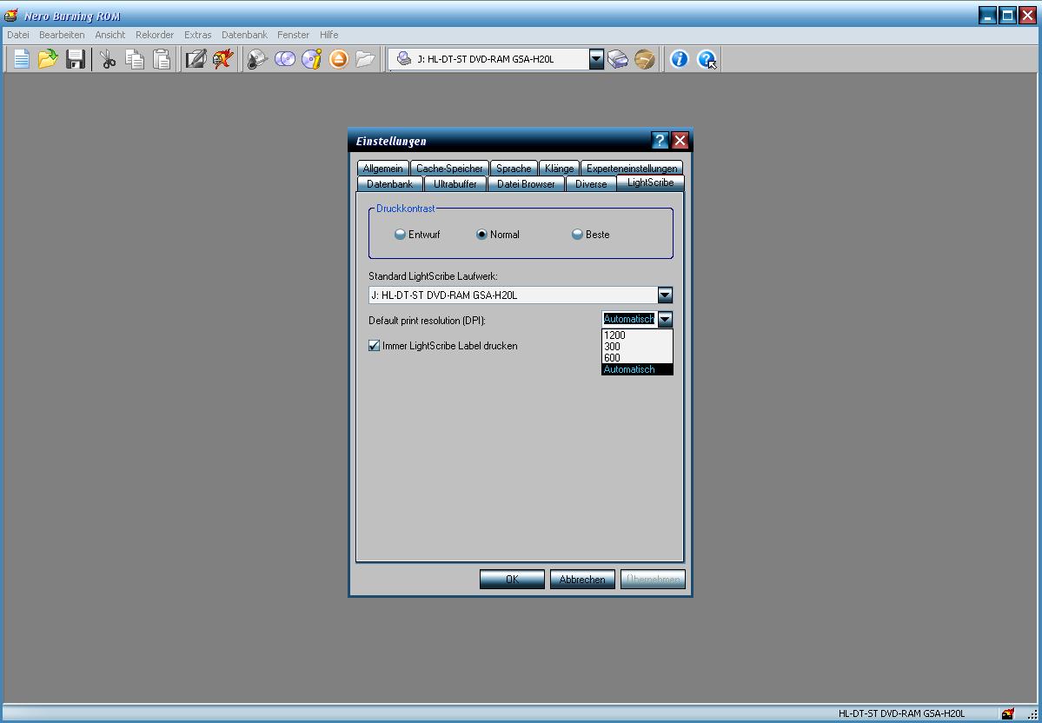This screenshot has width=1042, height=723.
Task: Click the Cut scissors icon
Action: pos(107,59)
